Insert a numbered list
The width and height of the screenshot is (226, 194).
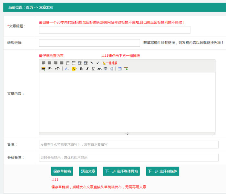pyautogui.click(x=67, y=63)
